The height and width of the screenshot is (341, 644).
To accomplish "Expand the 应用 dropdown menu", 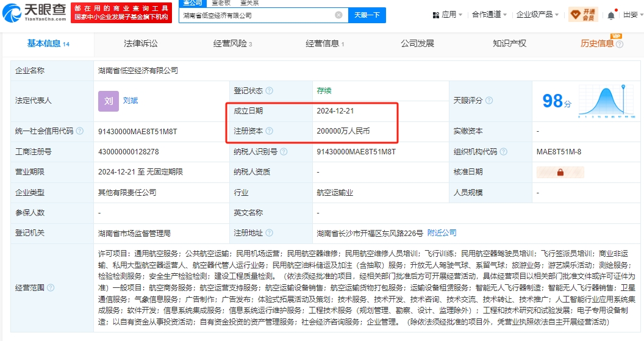I will [448, 15].
